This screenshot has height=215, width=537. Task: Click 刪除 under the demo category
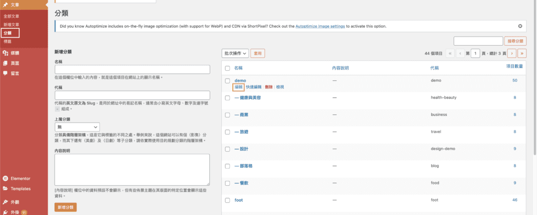[269, 87]
